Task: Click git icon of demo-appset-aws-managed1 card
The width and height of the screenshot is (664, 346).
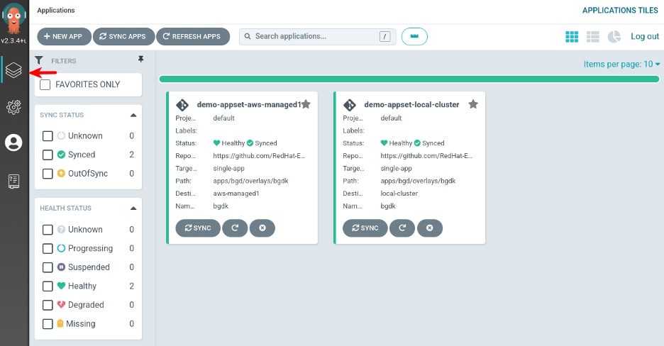Action: [x=182, y=104]
